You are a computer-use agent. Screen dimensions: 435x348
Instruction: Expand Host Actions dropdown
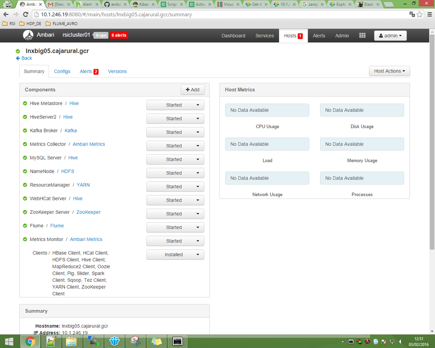click(389, 71)
